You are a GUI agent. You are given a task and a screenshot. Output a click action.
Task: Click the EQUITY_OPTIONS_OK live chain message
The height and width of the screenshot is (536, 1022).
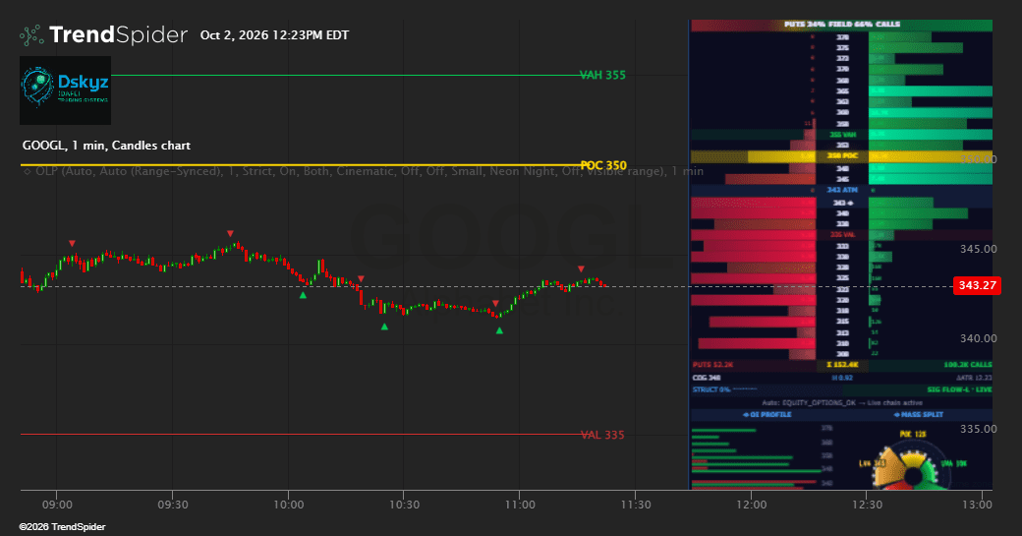tap(842, 403)
